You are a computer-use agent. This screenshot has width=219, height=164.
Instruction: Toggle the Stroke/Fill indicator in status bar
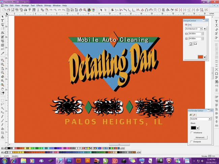[210, 156]
